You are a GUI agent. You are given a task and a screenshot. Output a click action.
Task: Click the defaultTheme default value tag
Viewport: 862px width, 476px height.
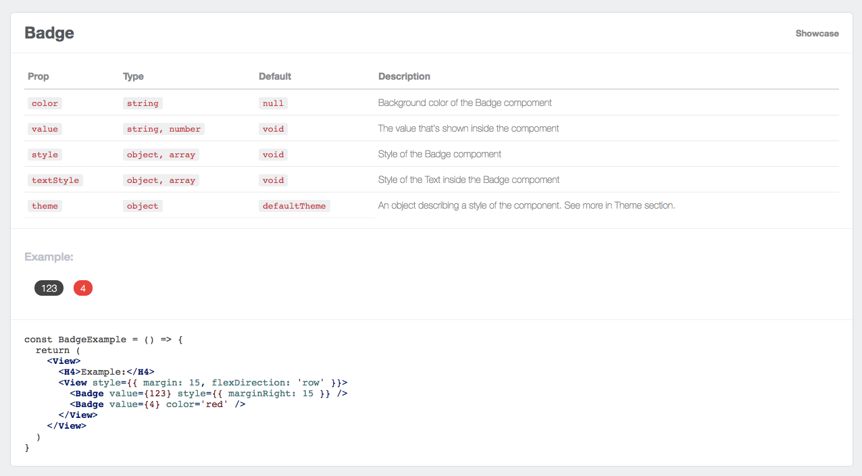[x=295, y=206]
